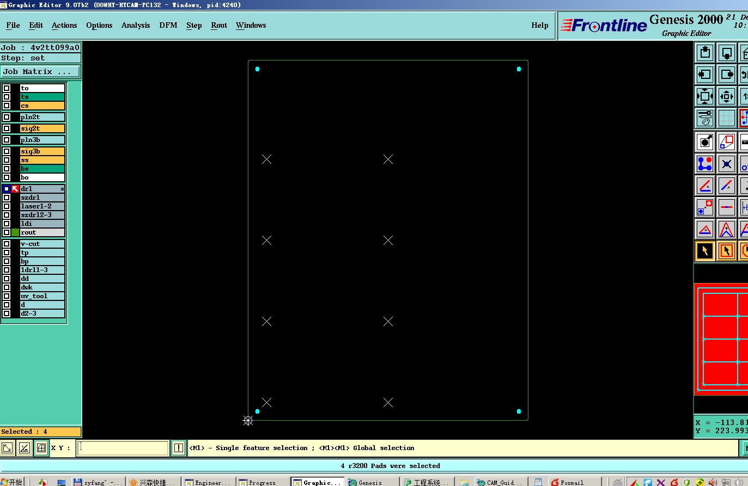Select the ldrl1-3 layer name
Screen dimensions: 748x486
pyautogui.click(x=42, y=270)
